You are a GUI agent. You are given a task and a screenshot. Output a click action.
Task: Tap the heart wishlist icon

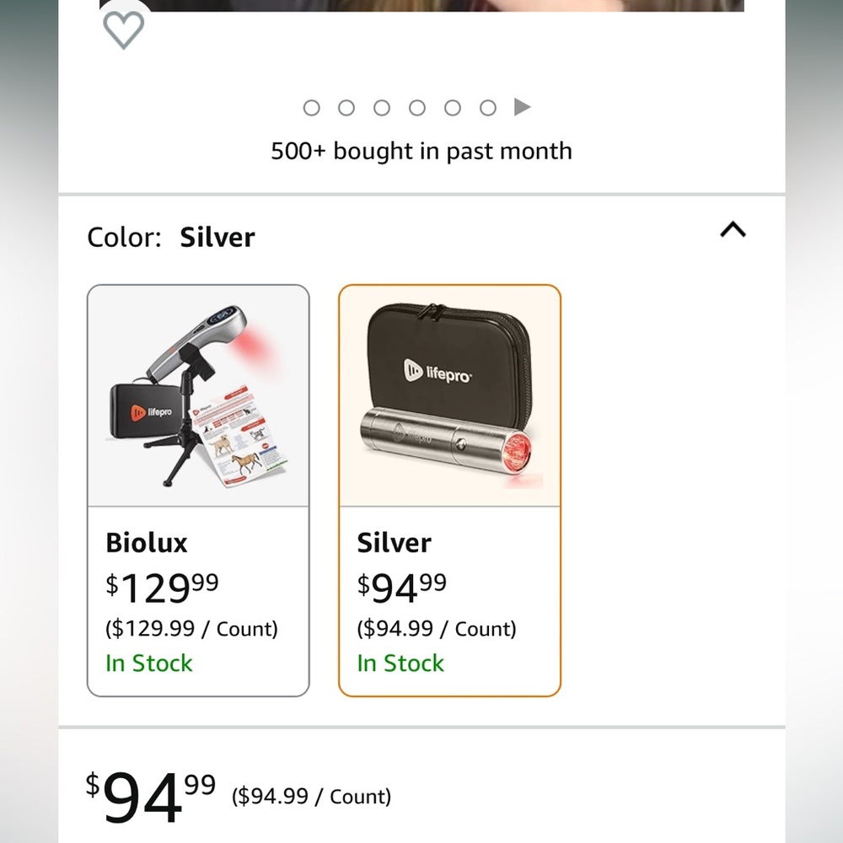tap(124, 30)
